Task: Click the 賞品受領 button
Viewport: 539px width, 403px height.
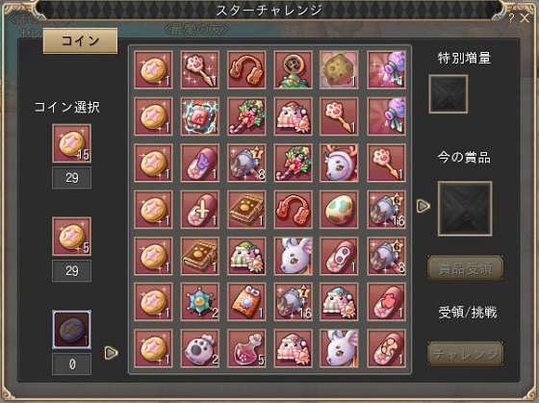Action: (x=466, y=268)
